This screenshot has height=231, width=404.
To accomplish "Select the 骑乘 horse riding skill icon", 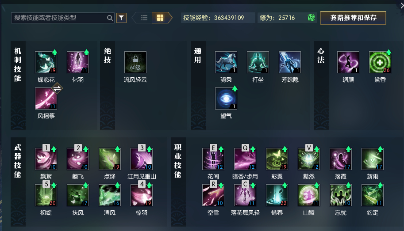I will (x=226, y=62).
